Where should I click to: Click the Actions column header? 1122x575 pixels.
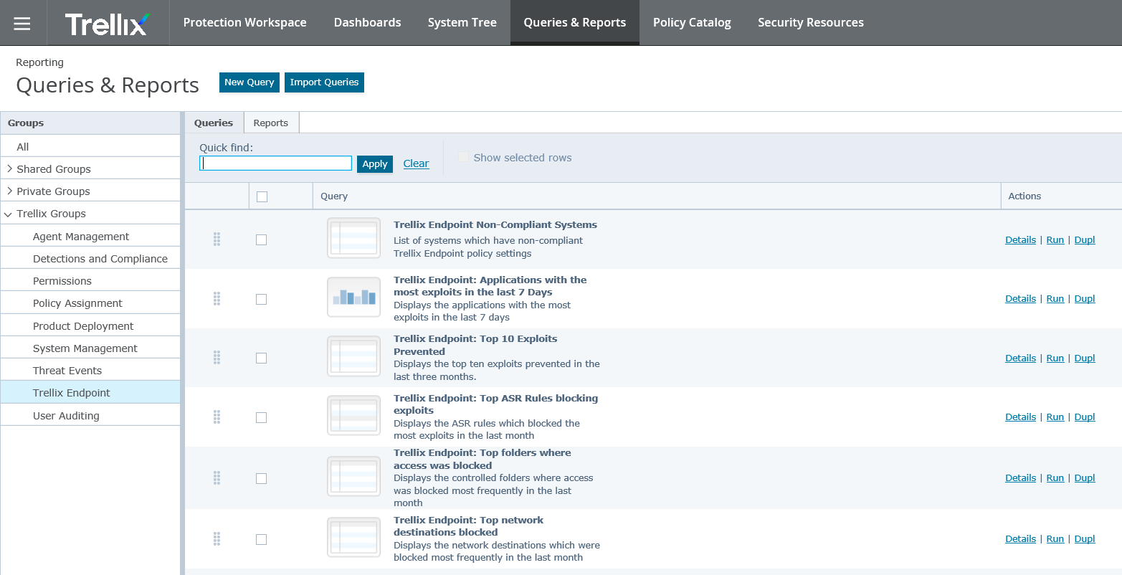1061,196
